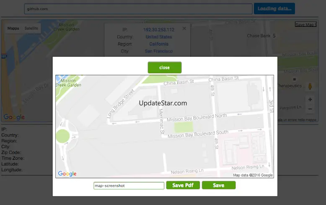Click San Francisco city value in popup
This screenshot has width=326, height=205.
(159, 51)
